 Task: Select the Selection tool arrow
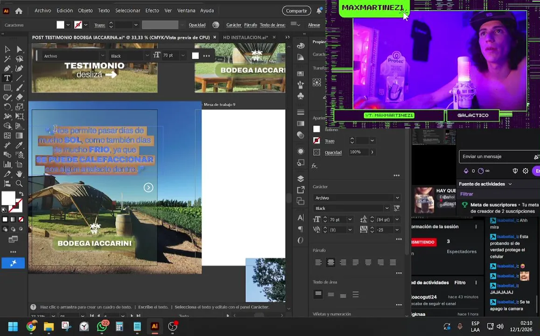click(7, 49)
